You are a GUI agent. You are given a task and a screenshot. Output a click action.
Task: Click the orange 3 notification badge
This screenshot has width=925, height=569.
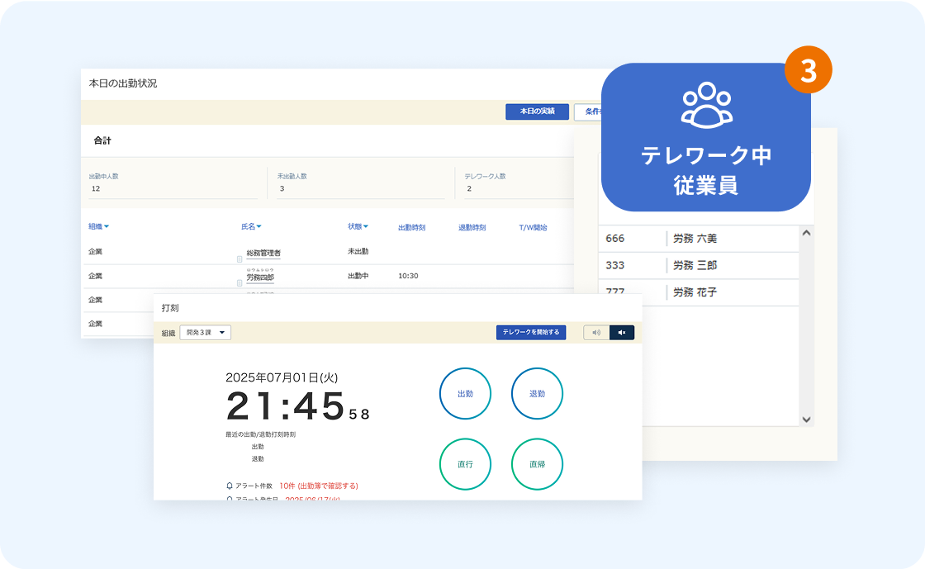[x=808, y=70]
